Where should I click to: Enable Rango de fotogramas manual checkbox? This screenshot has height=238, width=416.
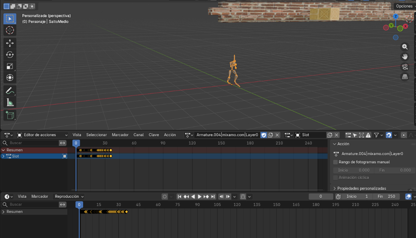tap(336, 162)
